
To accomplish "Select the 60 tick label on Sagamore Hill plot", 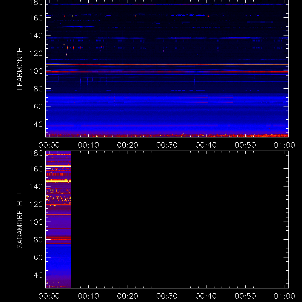I will coord(38,257).
